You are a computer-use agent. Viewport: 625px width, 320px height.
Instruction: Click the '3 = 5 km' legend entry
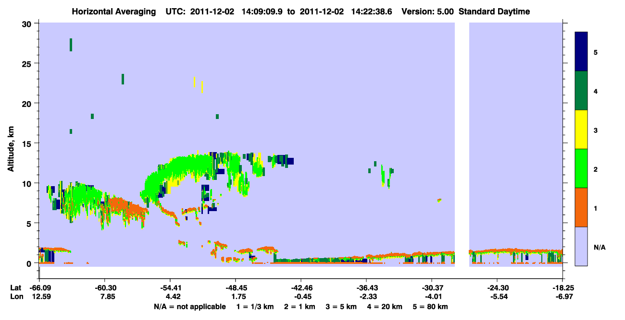point(341,307)
